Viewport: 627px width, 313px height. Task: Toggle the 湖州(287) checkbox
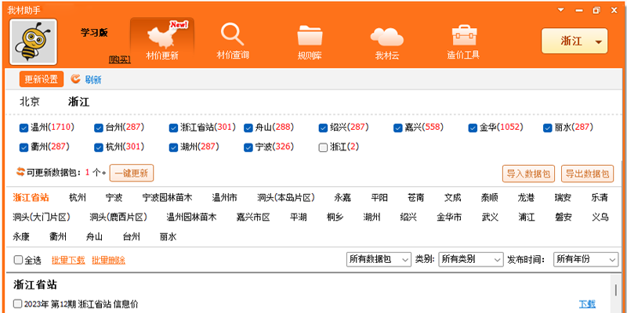(173, 148)
